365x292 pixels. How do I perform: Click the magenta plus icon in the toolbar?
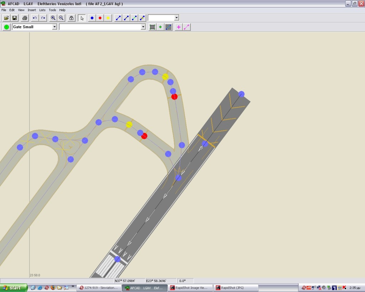point(179,27)
